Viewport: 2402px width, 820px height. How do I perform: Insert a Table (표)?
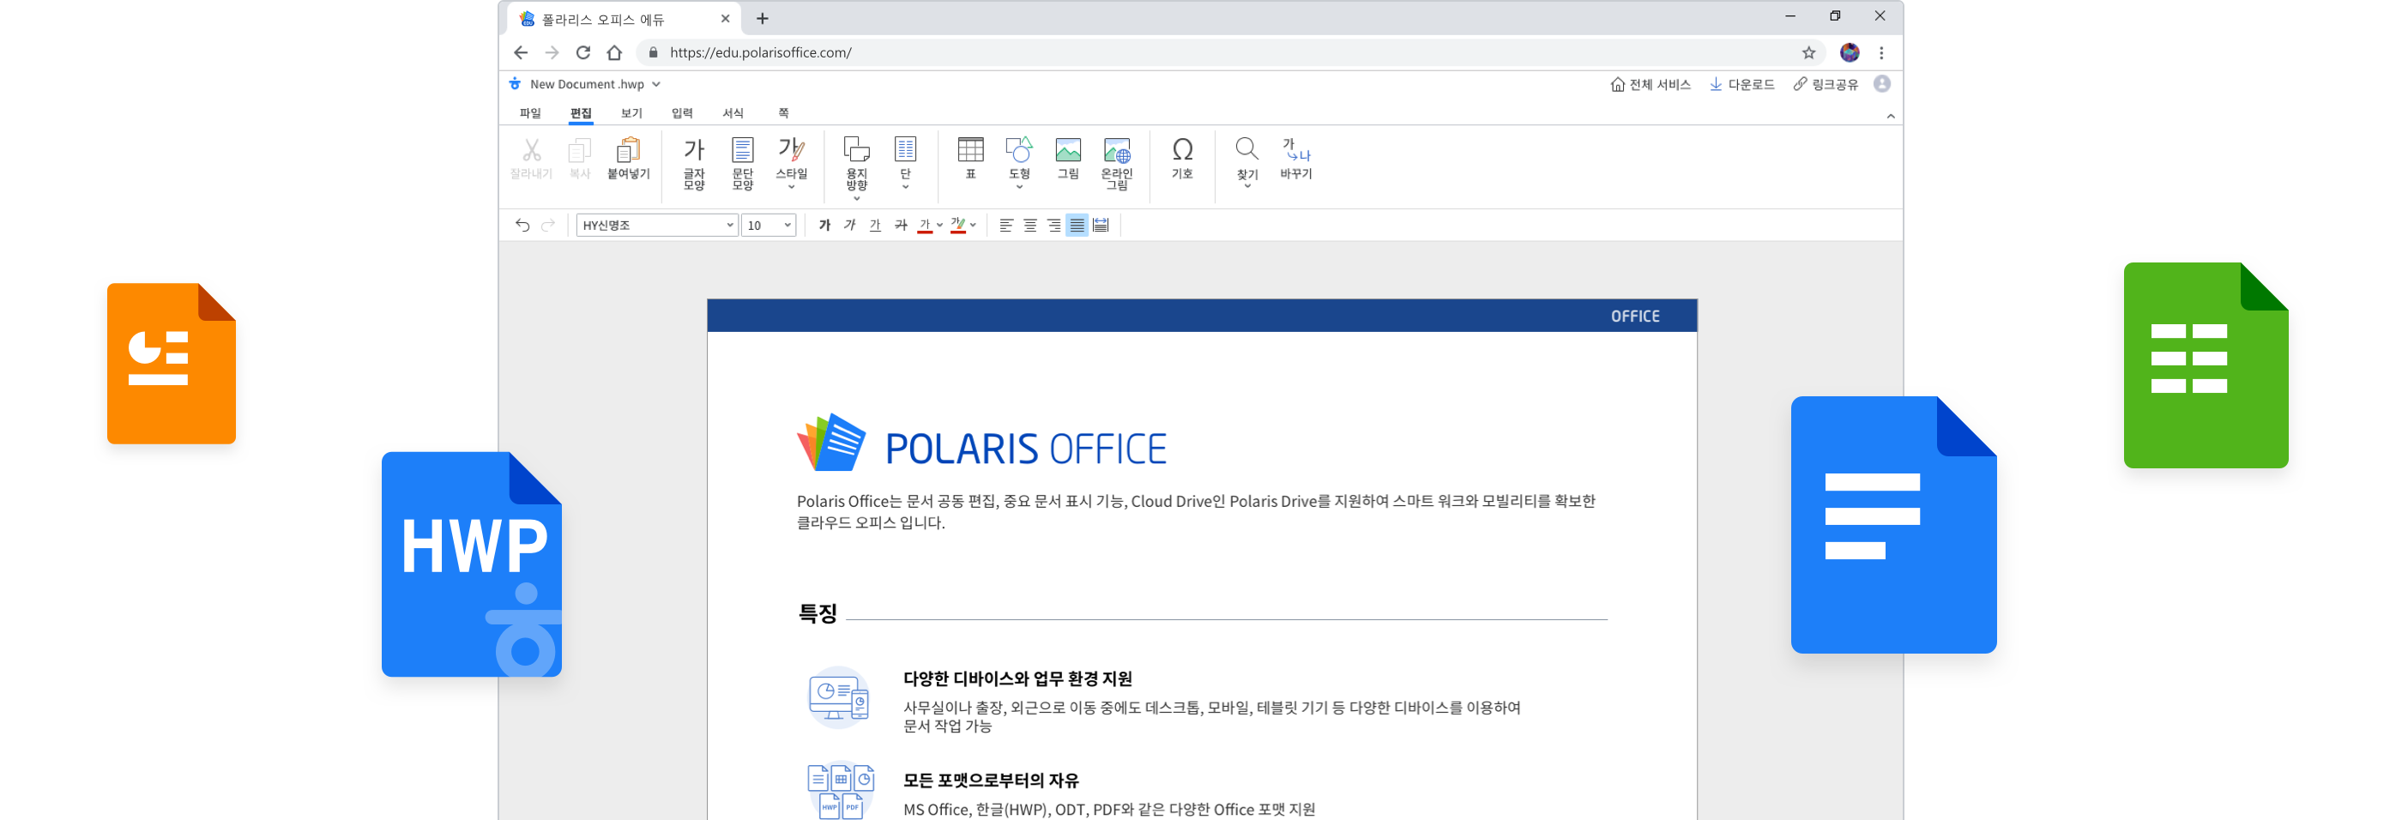[971, 158]
